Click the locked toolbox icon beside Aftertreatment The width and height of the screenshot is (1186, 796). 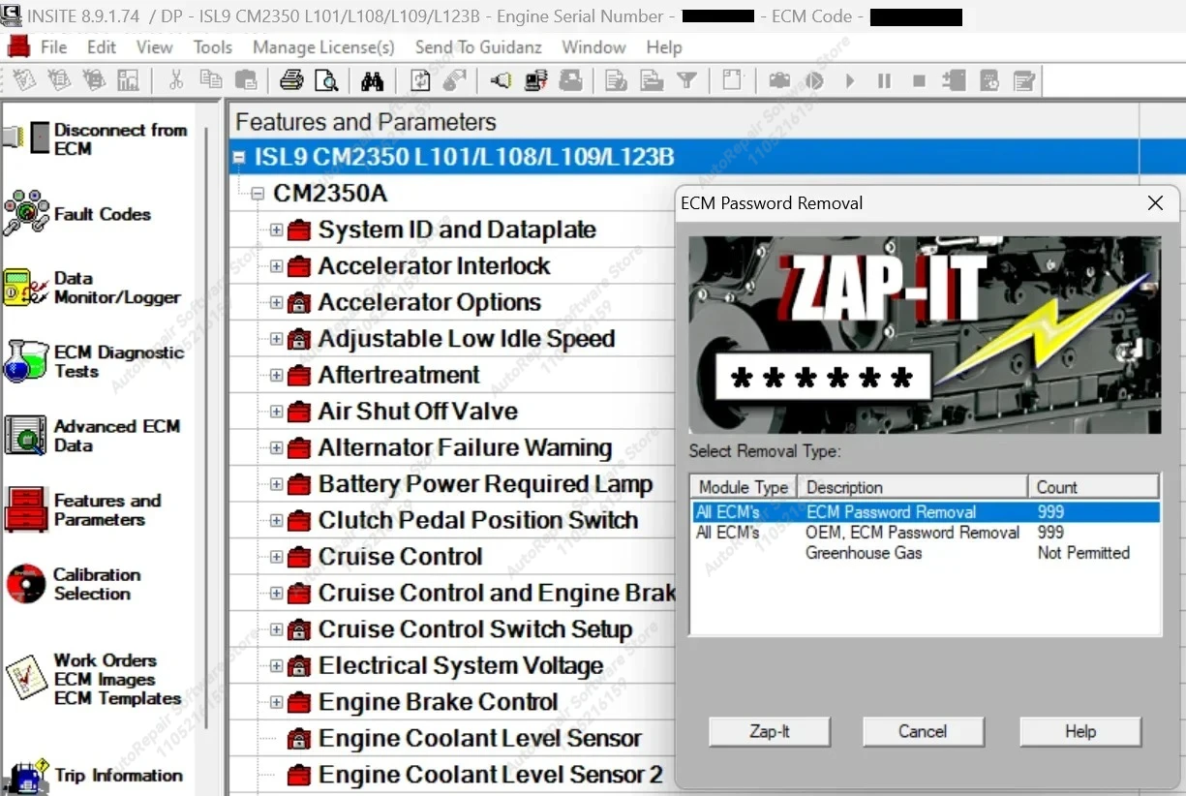click(299, 376)
